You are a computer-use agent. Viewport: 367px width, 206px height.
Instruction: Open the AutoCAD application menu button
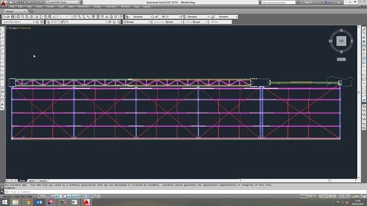point(3,3)
